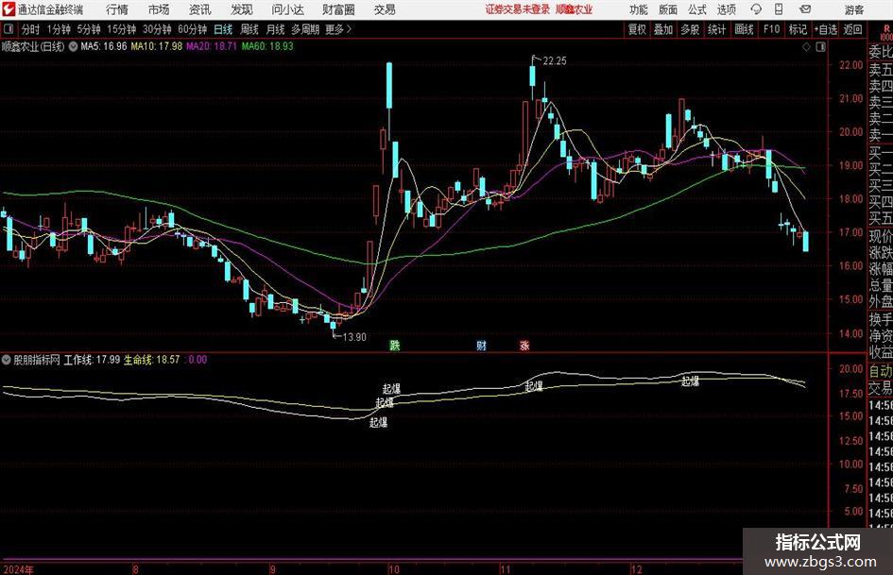Viewport: 893px width, 575px height.
Task: Click the MA10: 17.98 label
Action: coord(157,46)
